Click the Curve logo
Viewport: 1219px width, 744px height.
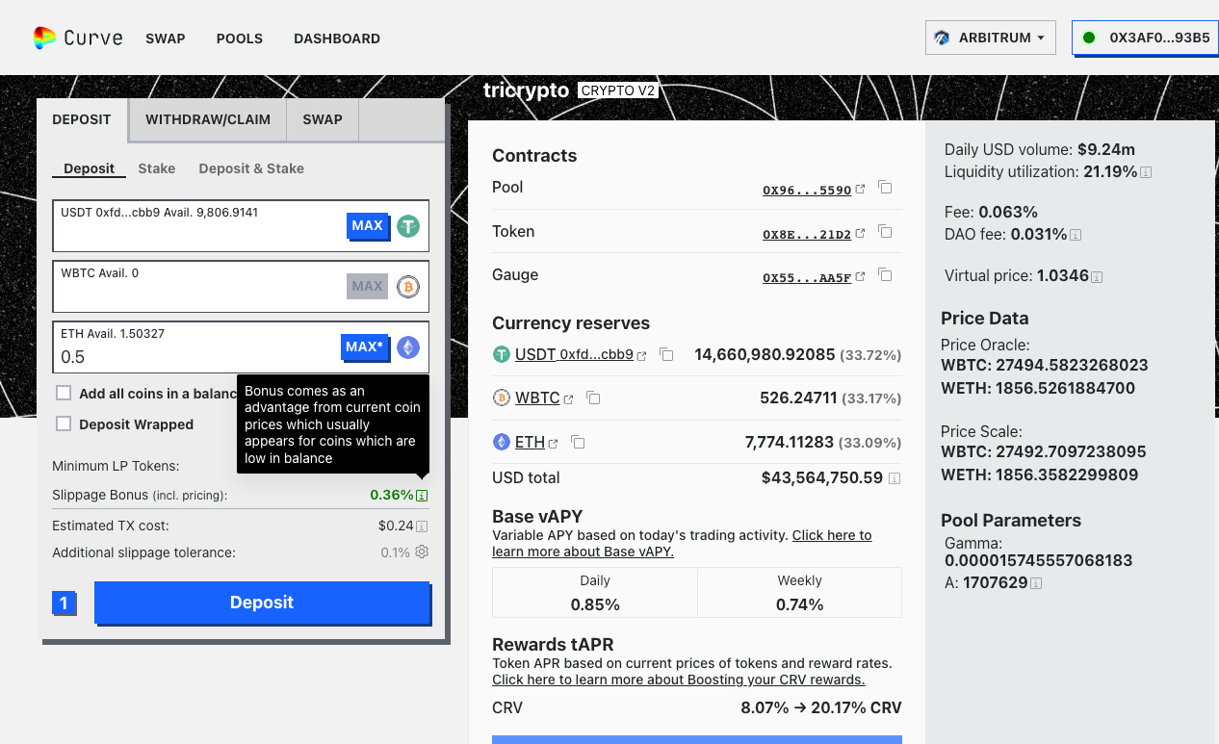pyautogui.click(x=78, y=38)
